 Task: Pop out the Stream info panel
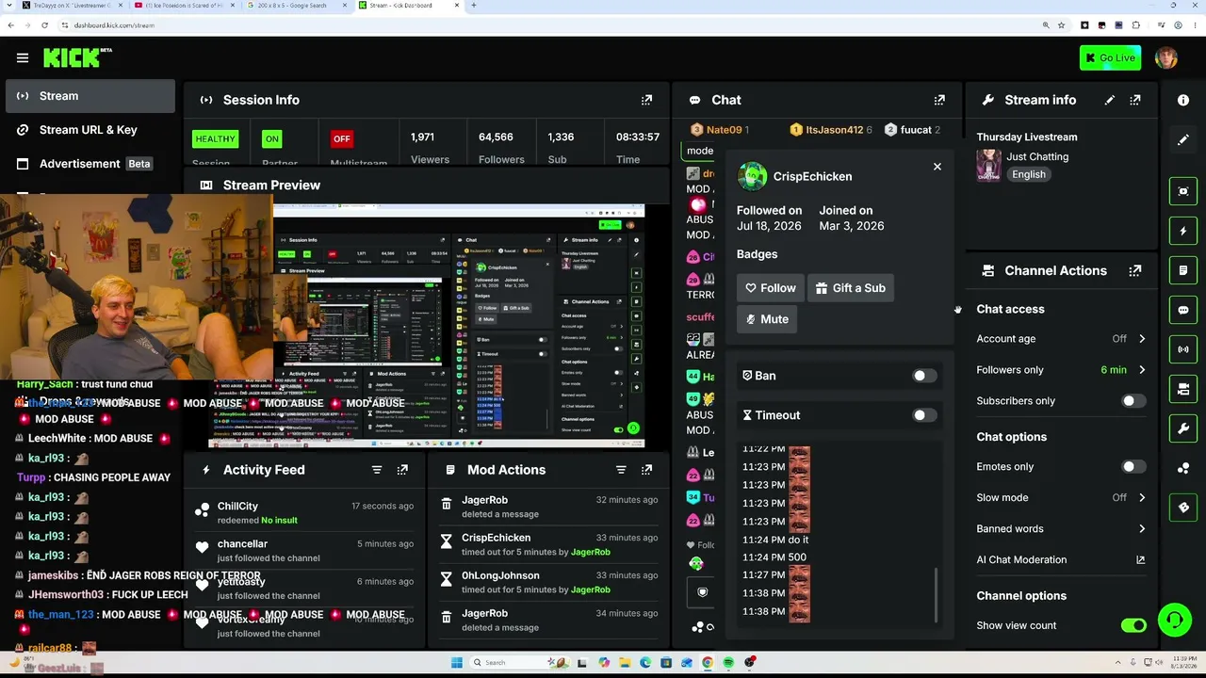click(1135, 100)
